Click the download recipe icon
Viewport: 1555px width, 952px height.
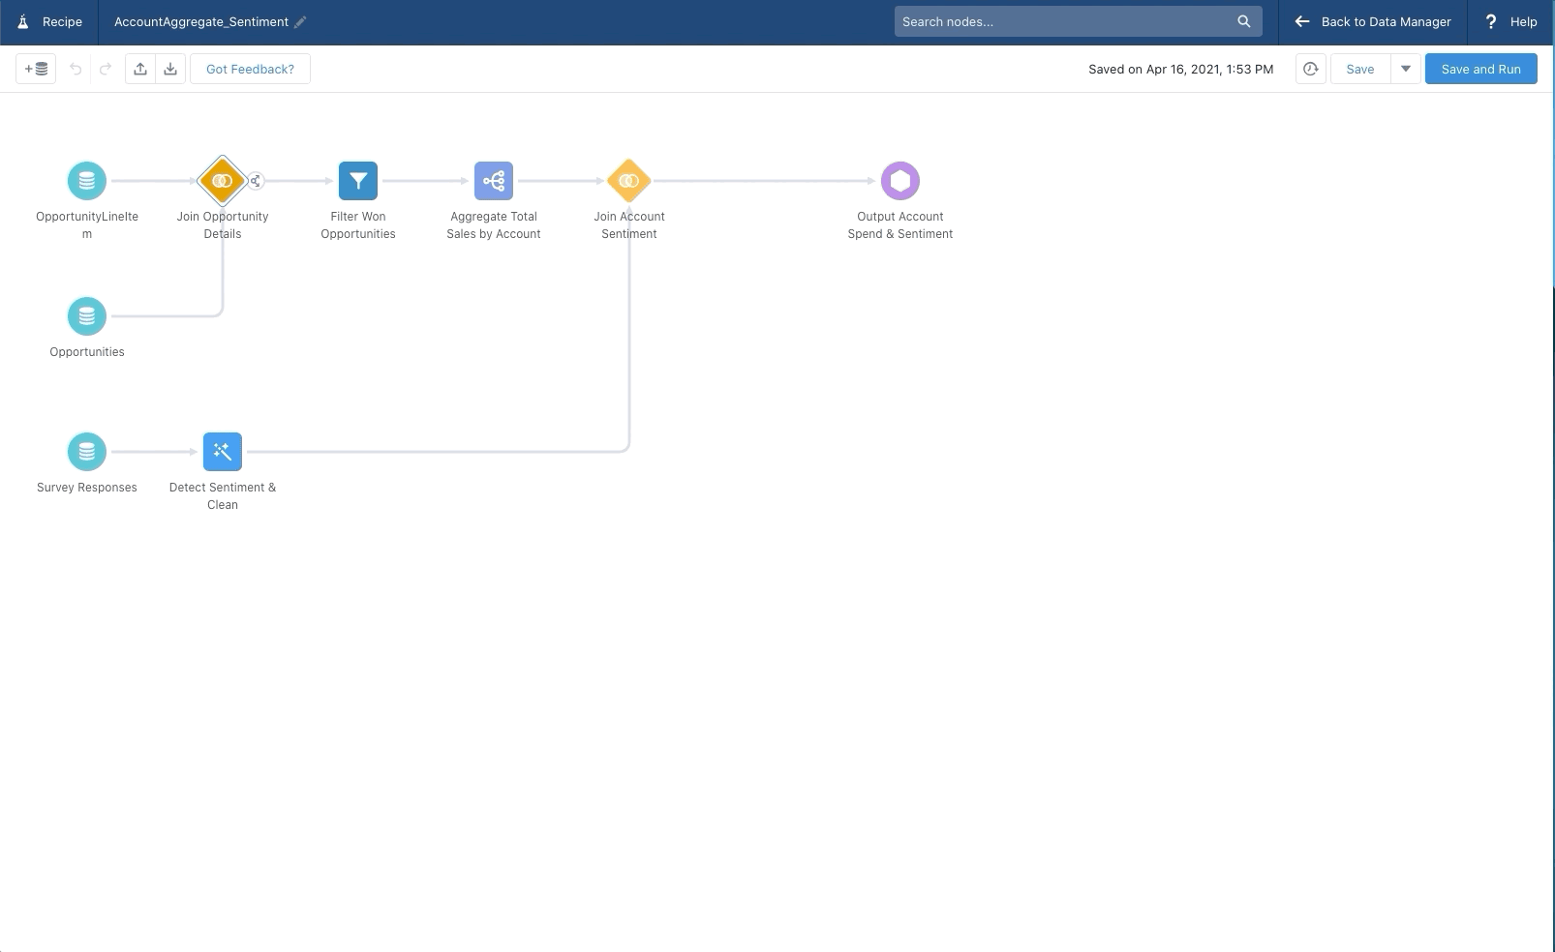point(170,69)
